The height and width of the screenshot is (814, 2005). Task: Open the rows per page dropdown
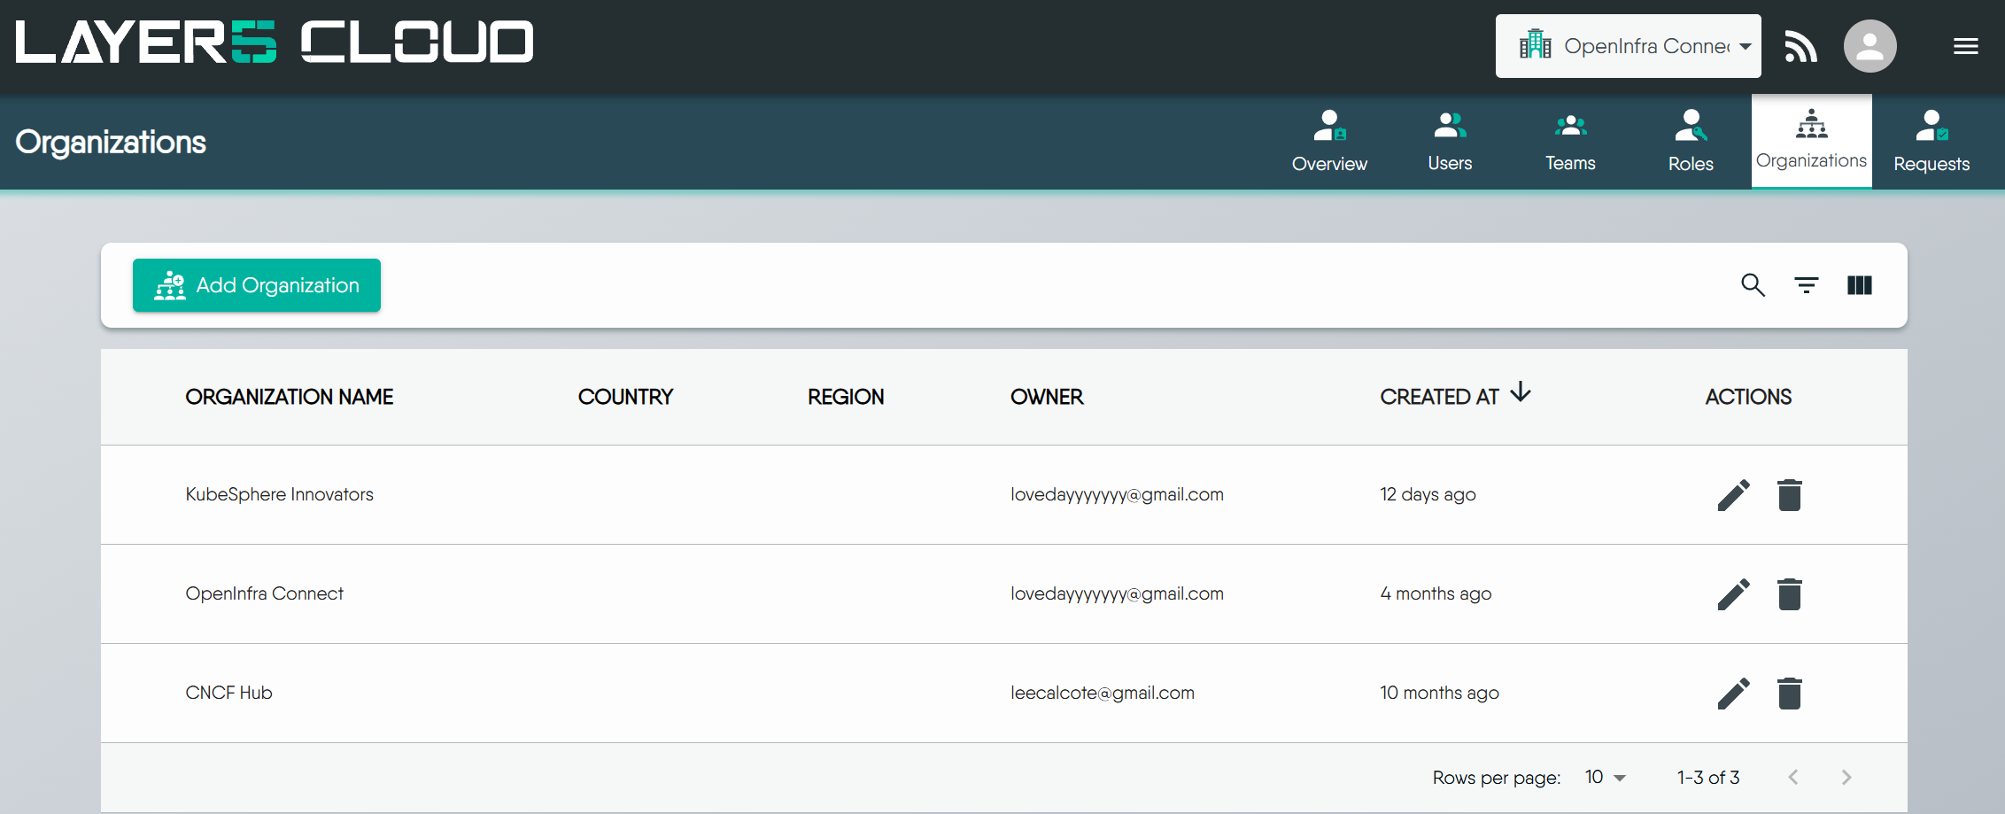click(x=1605, y=778)
